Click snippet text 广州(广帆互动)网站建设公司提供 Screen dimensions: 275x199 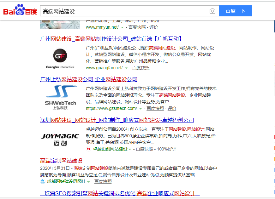pos(117,48)
